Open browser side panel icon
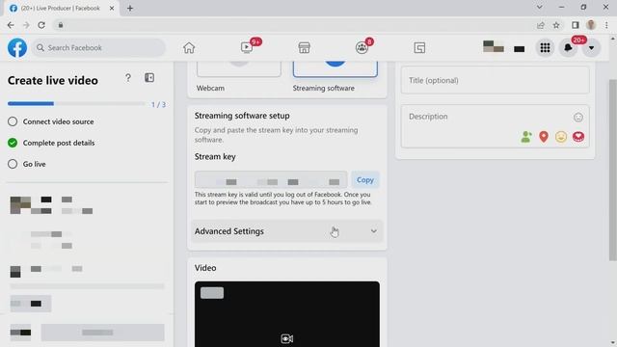 point(576,25)
